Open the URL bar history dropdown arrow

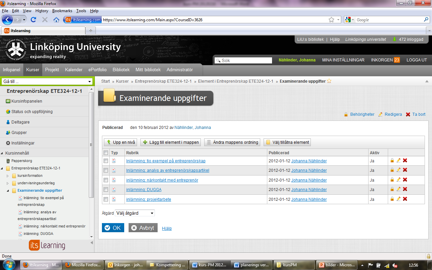click(339, 20)
